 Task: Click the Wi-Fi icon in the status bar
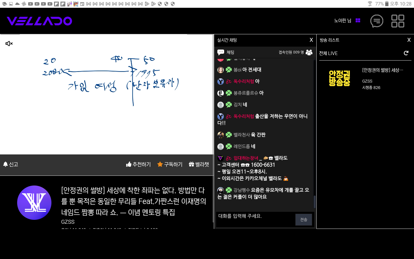coord(370,4)
